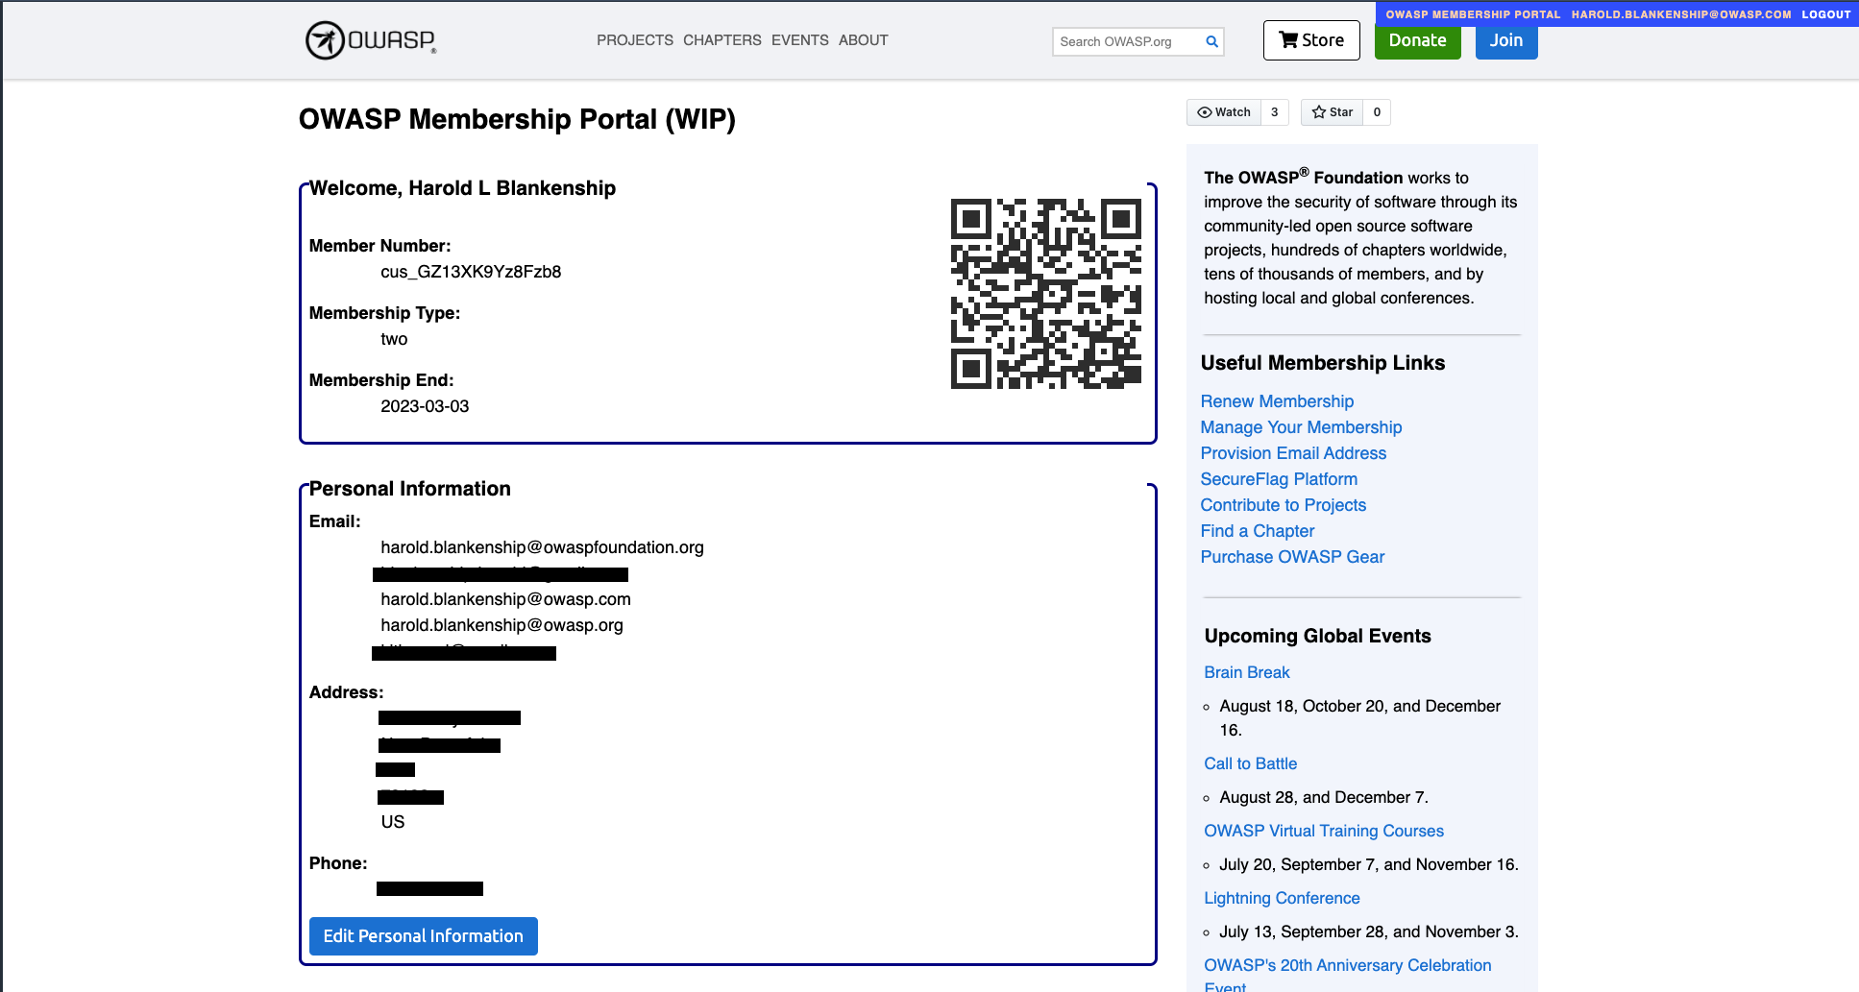Click the Watch button
1859x992 pixels.
(x=1224, y=112)
